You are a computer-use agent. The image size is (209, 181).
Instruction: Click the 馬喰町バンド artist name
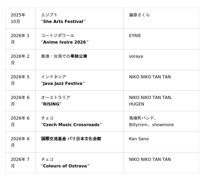tap(141, 118)
